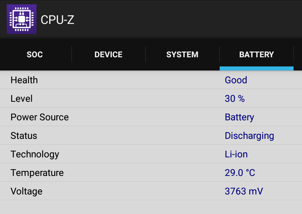Tap the Status row label
302x214 pixels.
pos(24,136)
